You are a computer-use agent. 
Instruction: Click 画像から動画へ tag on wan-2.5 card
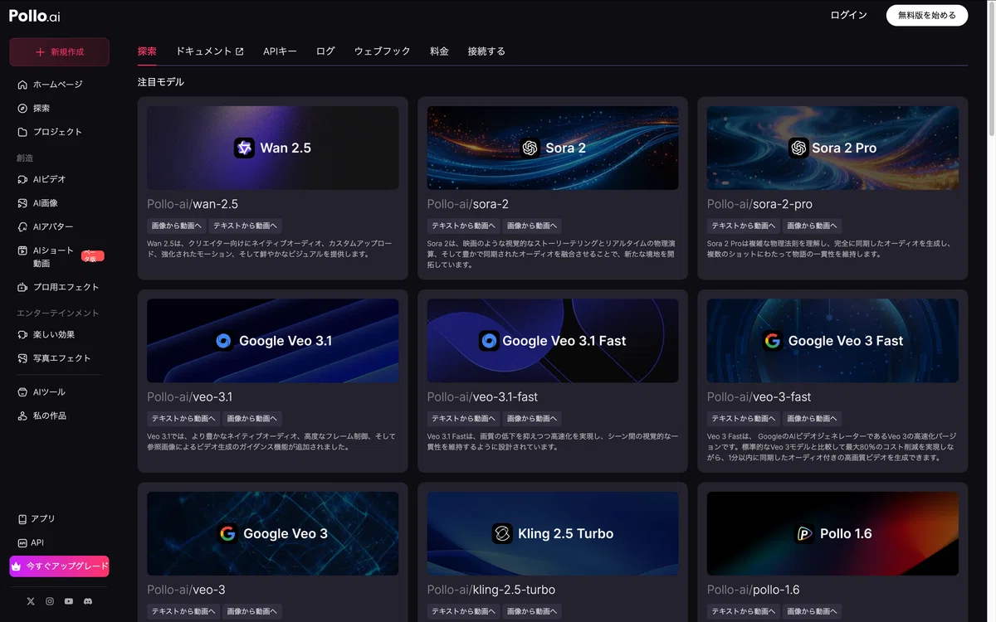point(175,226)
